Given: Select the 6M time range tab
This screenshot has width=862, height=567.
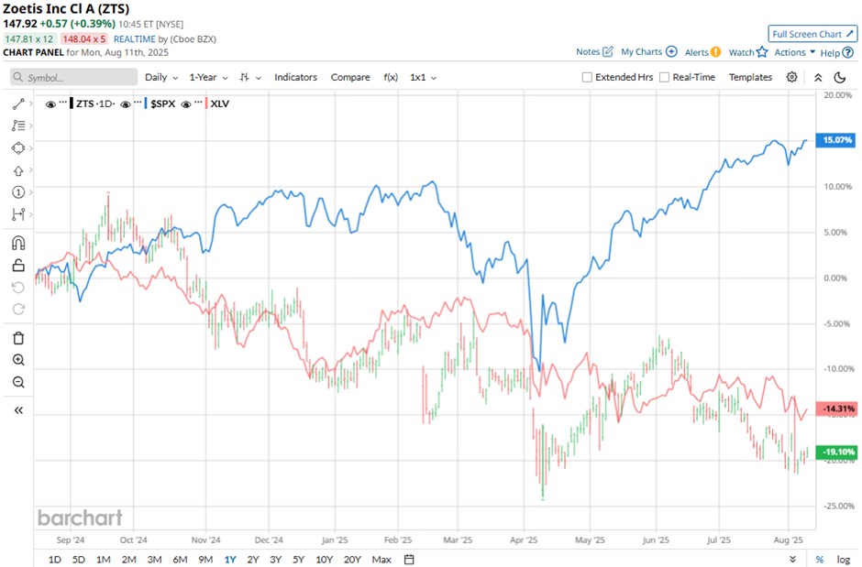Looking at the screenshot, I should click(x=180, y=560).
